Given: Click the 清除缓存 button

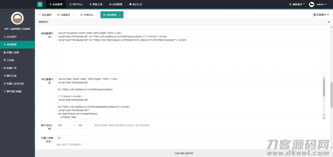Looking at the screenshot, I should click(296, 4).
